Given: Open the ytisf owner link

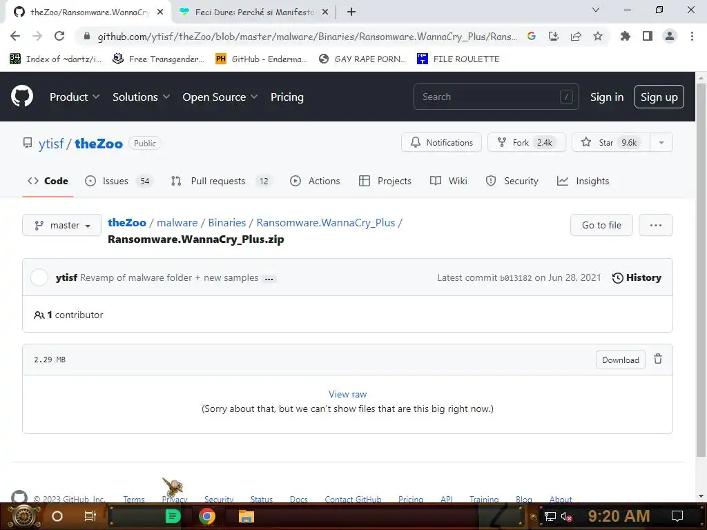Looking at the screenshot, I should [51, 144].
